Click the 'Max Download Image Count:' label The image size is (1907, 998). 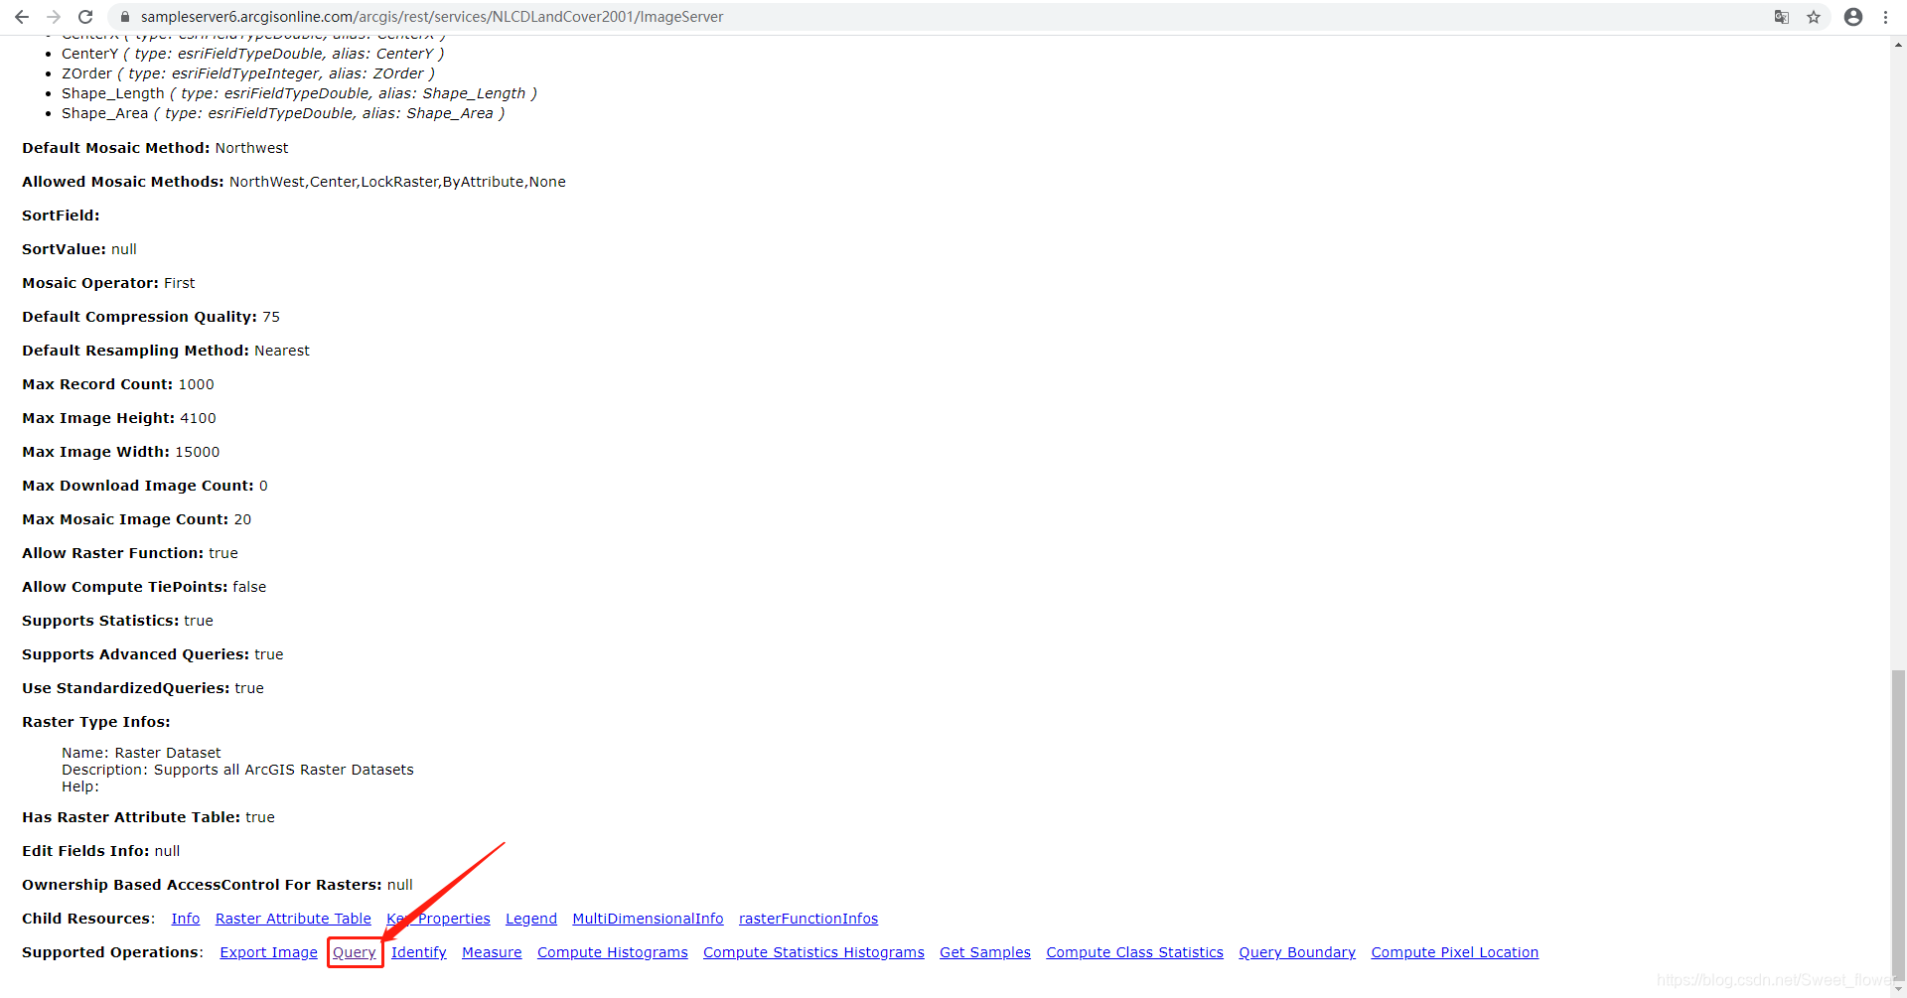click(x=138, y=486)
